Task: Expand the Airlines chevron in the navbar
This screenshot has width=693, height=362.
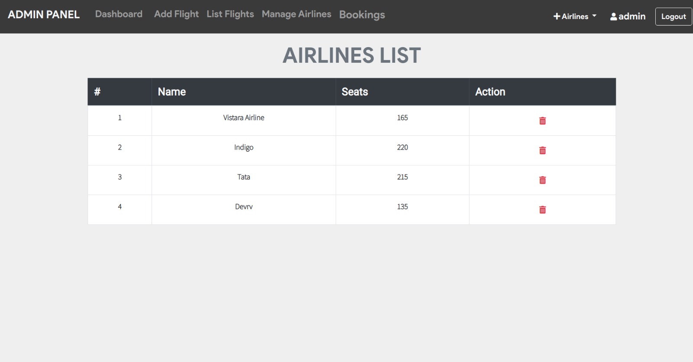Action: (594, 17)
